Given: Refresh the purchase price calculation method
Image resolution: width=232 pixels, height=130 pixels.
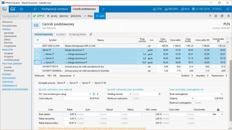Looking at the screenshot, I should click(94, 94).
